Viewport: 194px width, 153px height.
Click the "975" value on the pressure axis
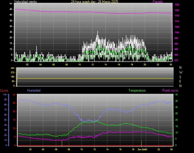pyautogui.click(x=176, y=60)
